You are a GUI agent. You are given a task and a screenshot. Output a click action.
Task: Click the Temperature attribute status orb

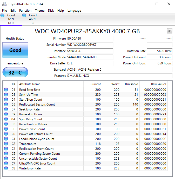tap(6, 144)
